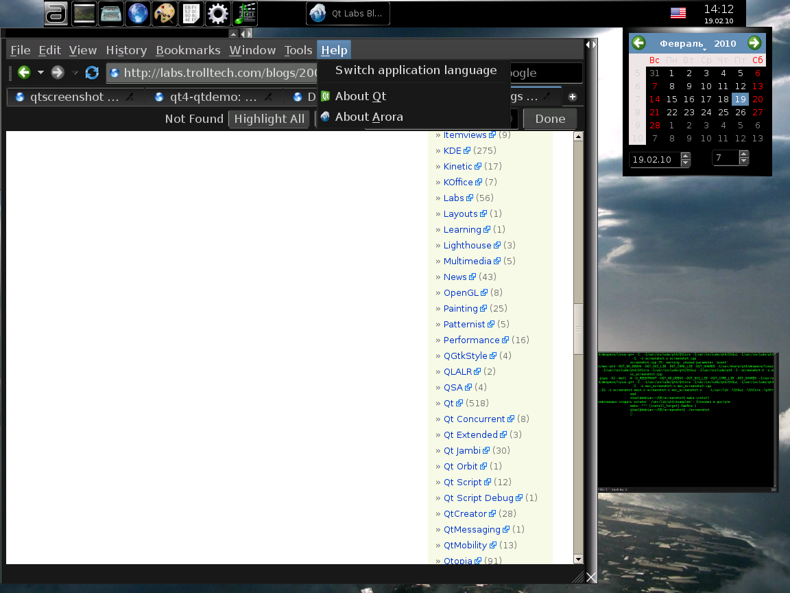The image size is (790, 593).
Task: Add a new tab with the plus button
Action: [573, 97]
